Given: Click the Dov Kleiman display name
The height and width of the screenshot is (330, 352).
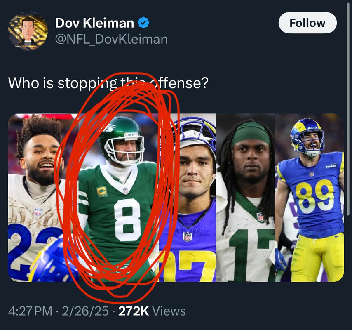Looking at the screenshot, I should coord(94,23).
